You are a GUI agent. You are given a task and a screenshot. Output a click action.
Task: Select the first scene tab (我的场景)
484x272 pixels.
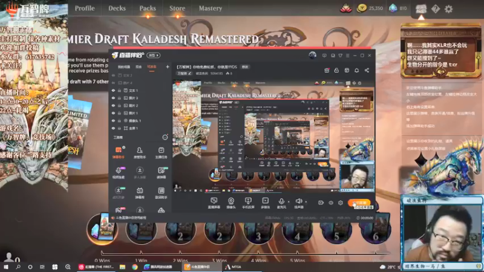tap(124, 66)
